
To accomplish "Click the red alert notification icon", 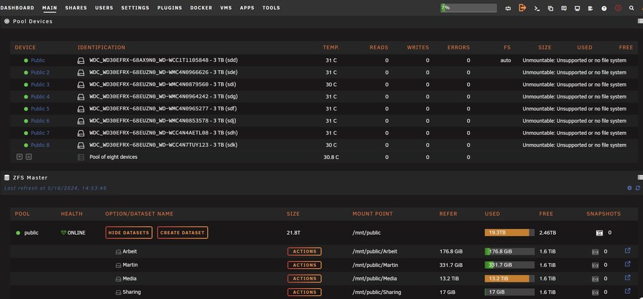I will tap(618, 8).
